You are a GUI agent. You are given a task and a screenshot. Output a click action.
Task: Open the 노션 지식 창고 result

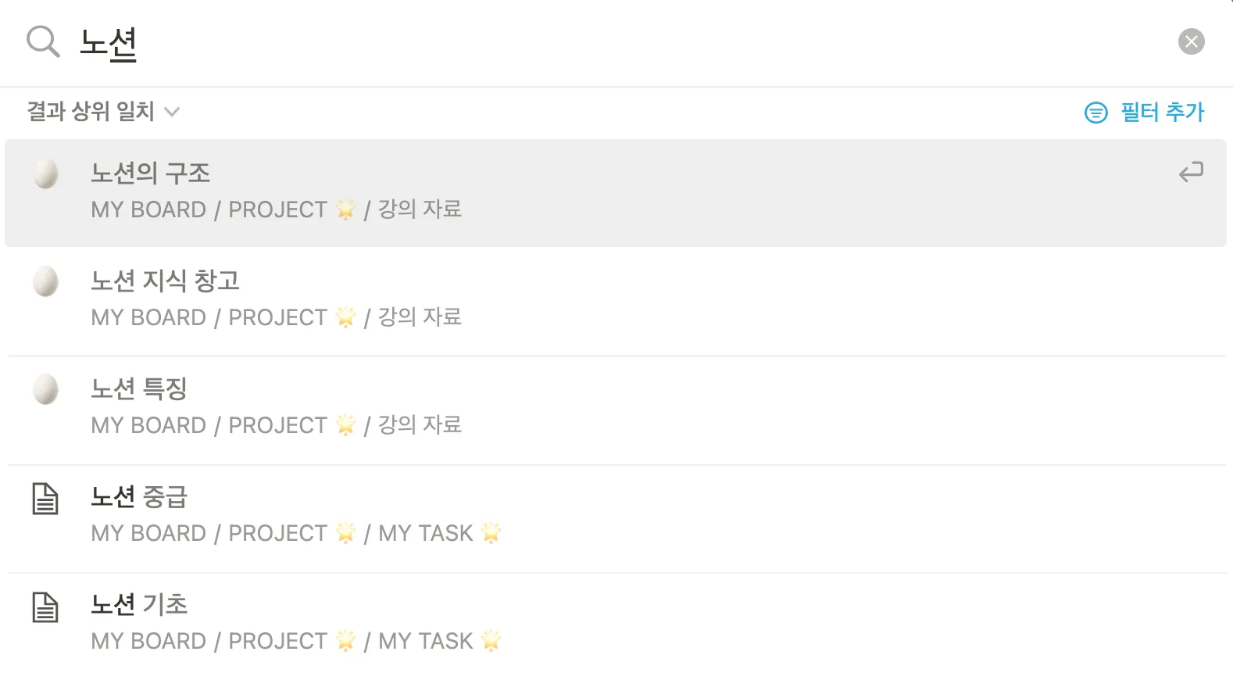click(165, 281)
